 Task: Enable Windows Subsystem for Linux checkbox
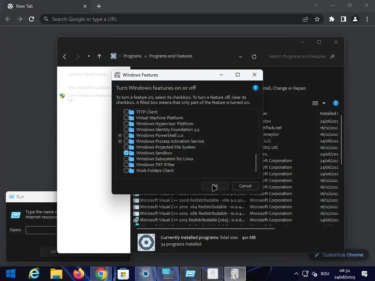point(126,159)
